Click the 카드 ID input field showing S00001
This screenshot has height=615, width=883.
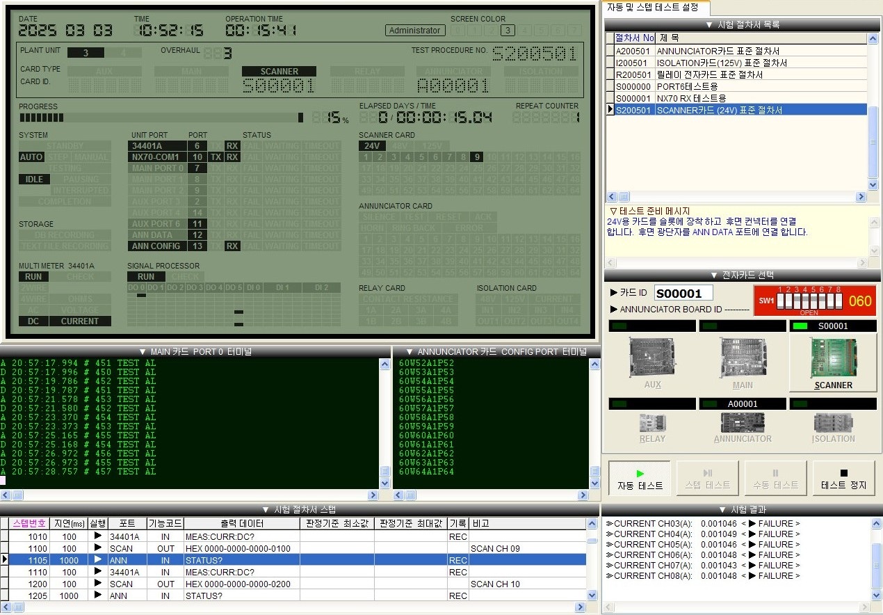683,293
